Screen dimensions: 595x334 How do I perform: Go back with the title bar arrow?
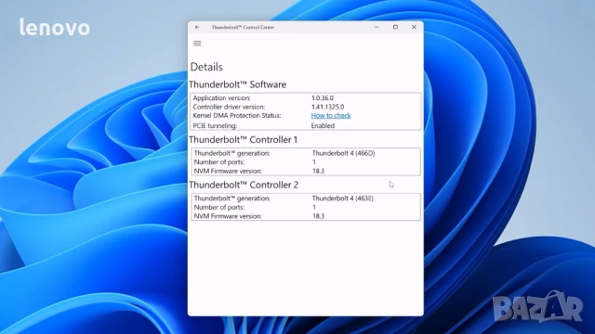coord(197,27)
